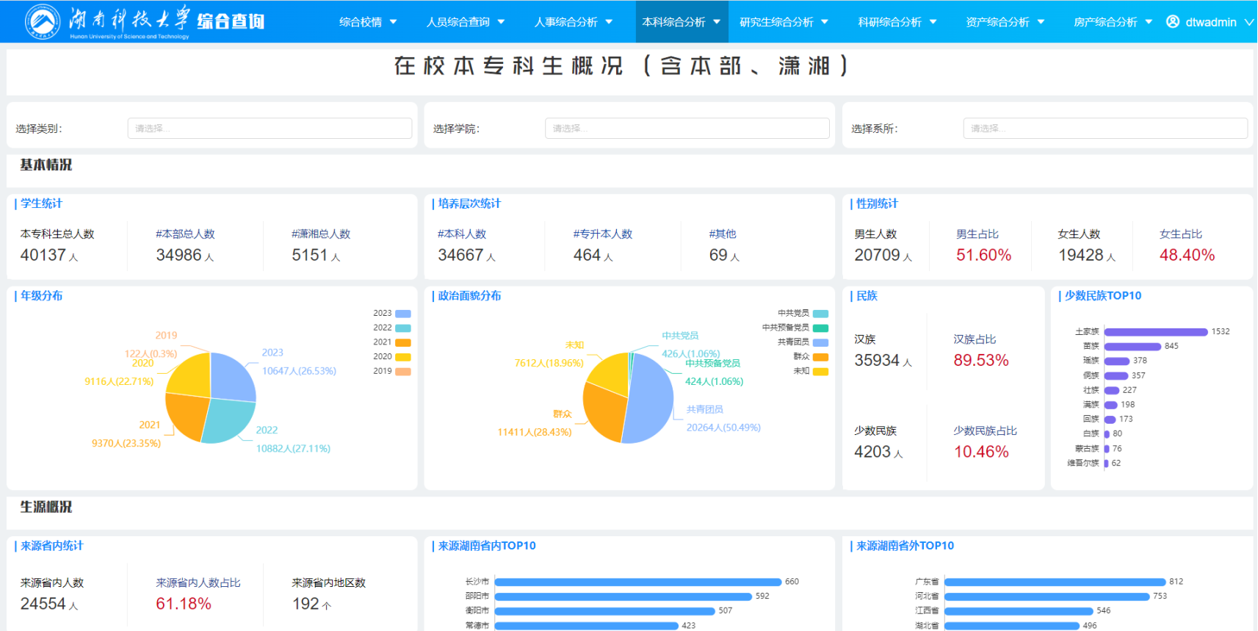The height and width of the screenshot is (631, 1258).
Task: Toggle the 群众 legend entry in 政治面貌分布
Action: [810, 357]
